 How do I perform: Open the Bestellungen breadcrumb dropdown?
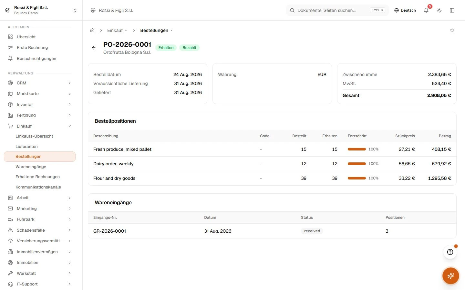(x=157, y=30)
